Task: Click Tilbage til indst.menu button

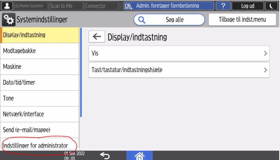Action: pyautogui.click(x=242, y=20)
